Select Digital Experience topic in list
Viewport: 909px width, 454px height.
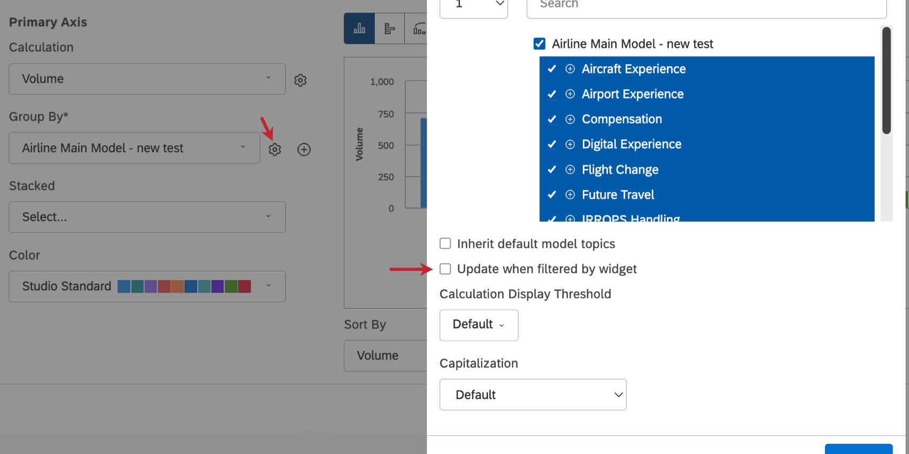point(631,144)
